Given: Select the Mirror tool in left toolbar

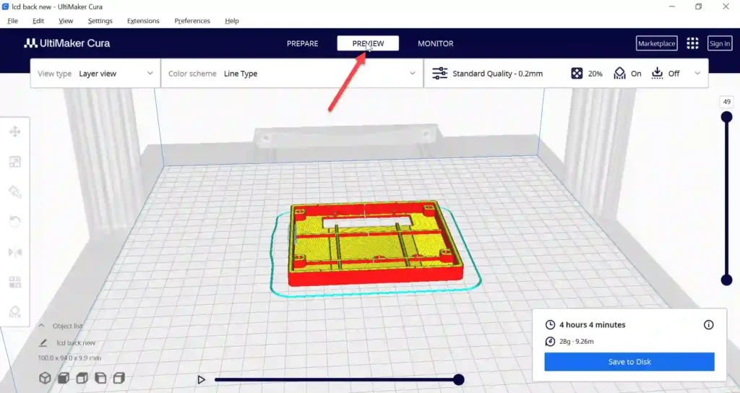Looking at the screenshot, I should pyautogui.click(x=14, y=252).
